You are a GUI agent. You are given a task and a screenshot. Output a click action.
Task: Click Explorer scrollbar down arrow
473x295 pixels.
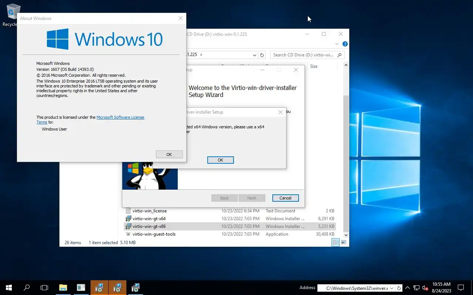(346, 235)
